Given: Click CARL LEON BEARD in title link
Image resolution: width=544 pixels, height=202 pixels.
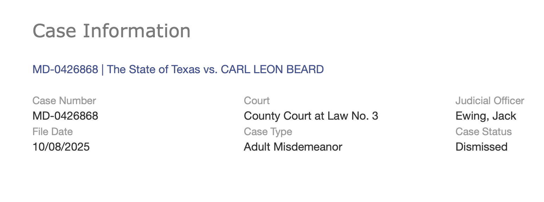Looking at the screenshot, I should (x=272, y=69).
